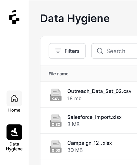Click the app logo in the sidebar
137x165 pixels.
14,17
